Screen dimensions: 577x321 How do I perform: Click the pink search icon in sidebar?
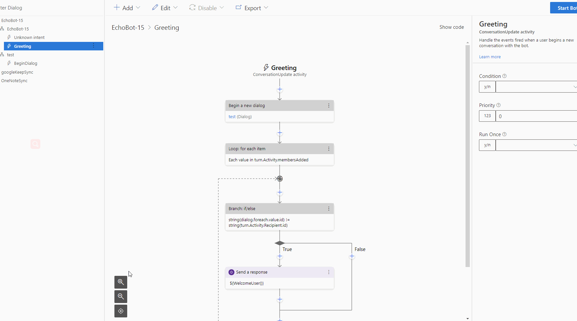click(x=35, y=144)
